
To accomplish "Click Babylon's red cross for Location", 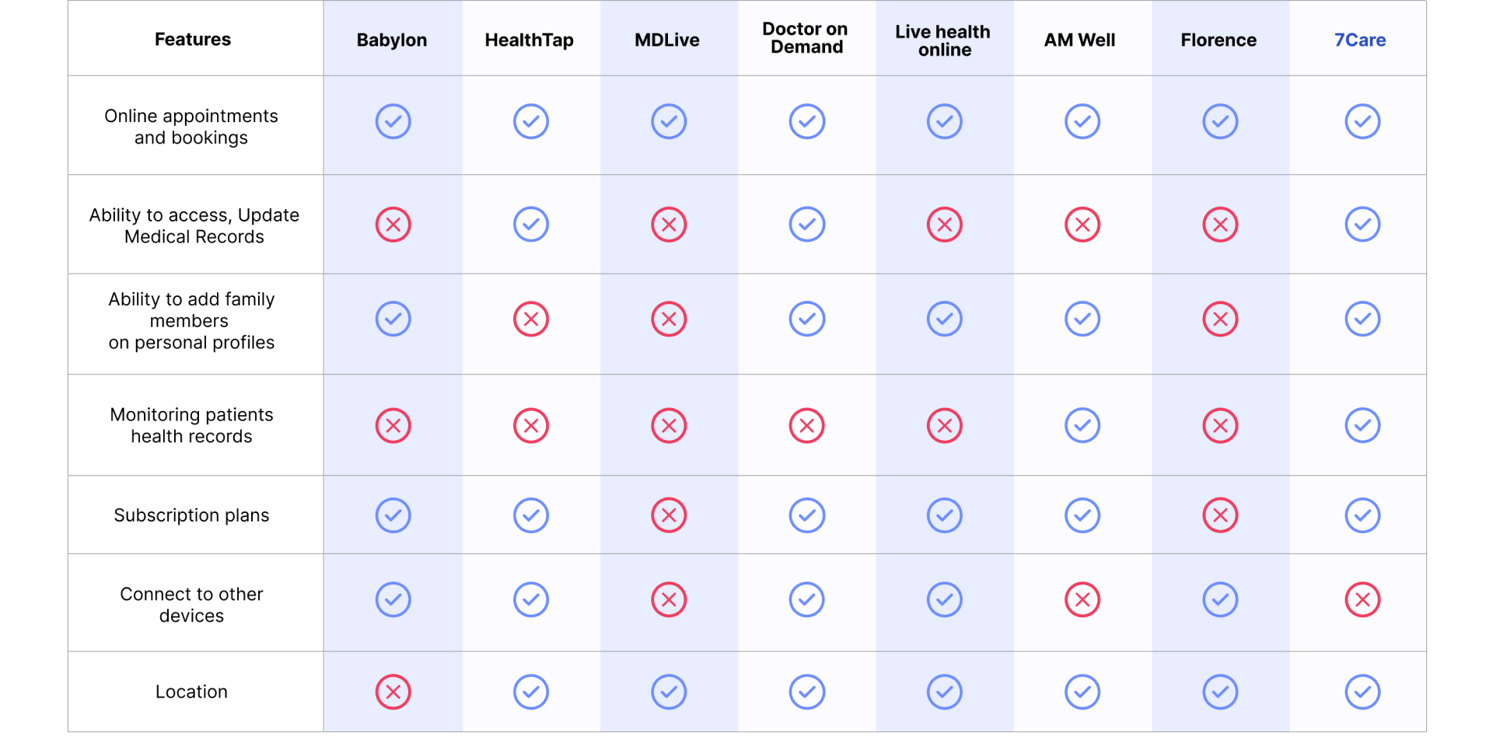I will 393,692.
